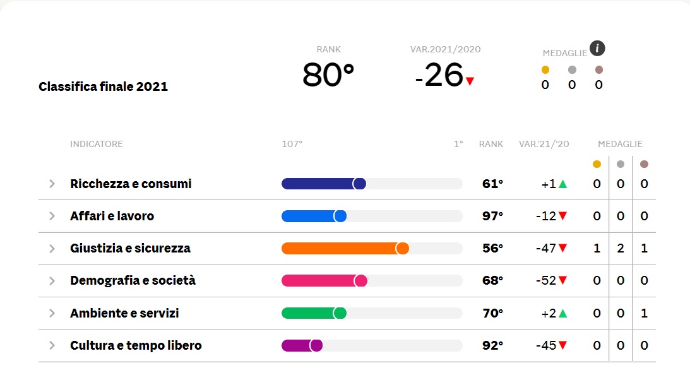Expand the Demografia e società chevron
Image resolution: width=690 pixels, height=392 pixels.
pos(52,281)
